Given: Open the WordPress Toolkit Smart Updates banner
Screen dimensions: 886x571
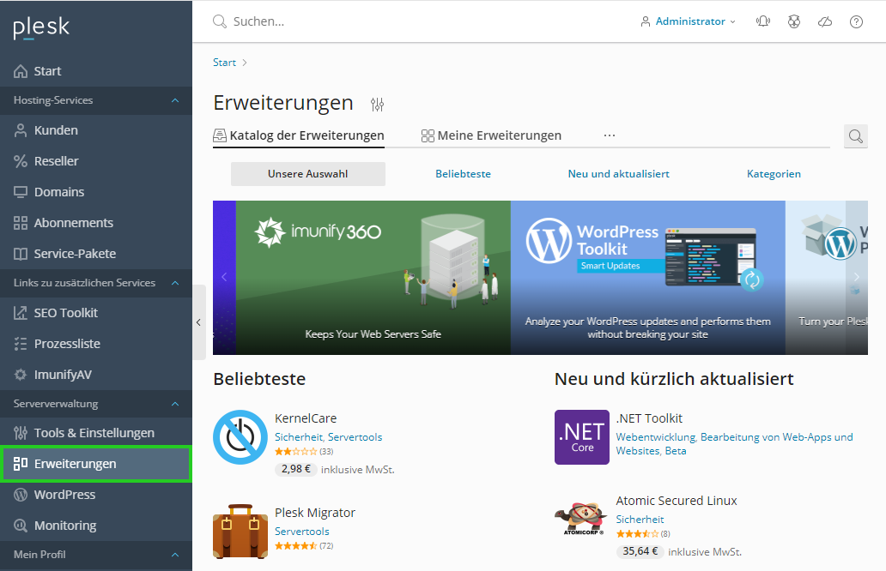Looking at the screenshot, I should tap(647, 278).
